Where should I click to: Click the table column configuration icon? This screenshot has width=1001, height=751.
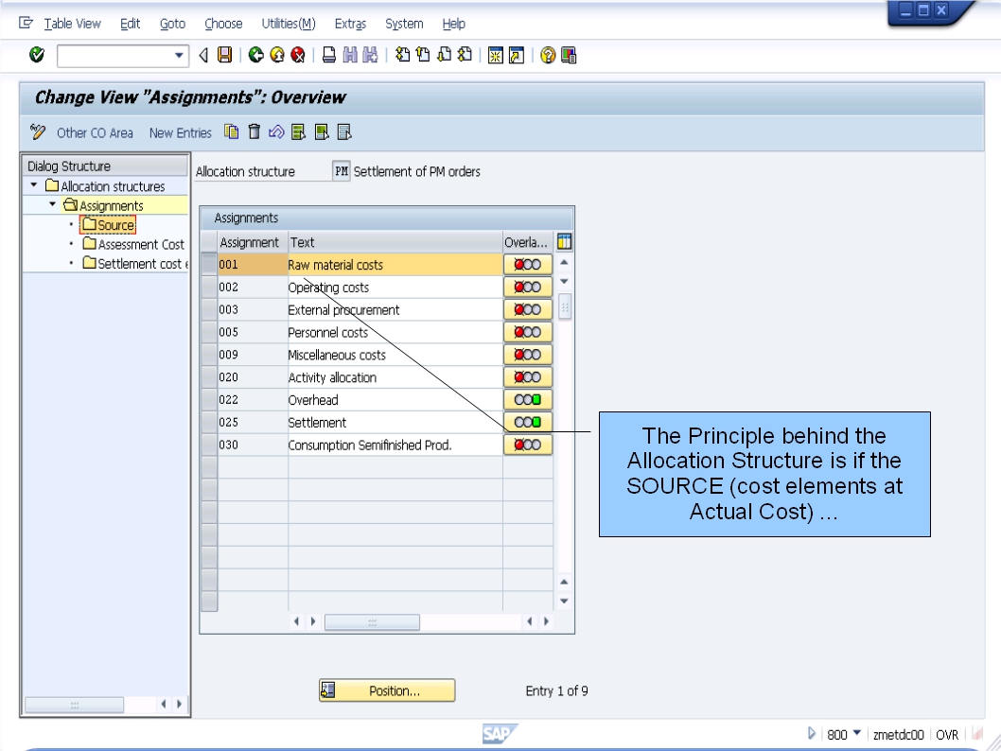pyautogui.click(x=564, y=242)
